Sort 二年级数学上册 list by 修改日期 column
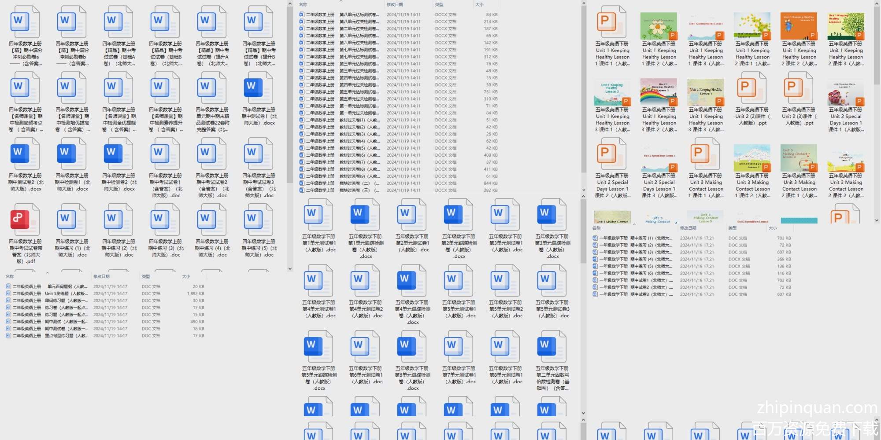Screen dimensions: 881x440 click(x=395, y=5)
